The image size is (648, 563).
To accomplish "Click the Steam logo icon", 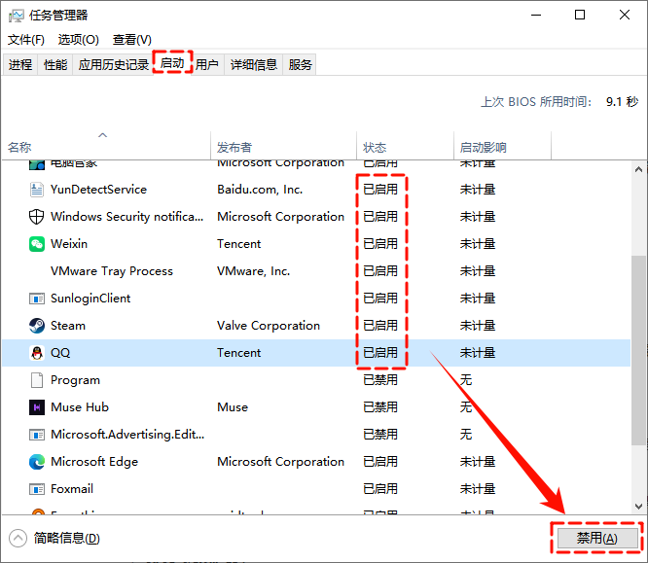I will click(x=36, y=326).
